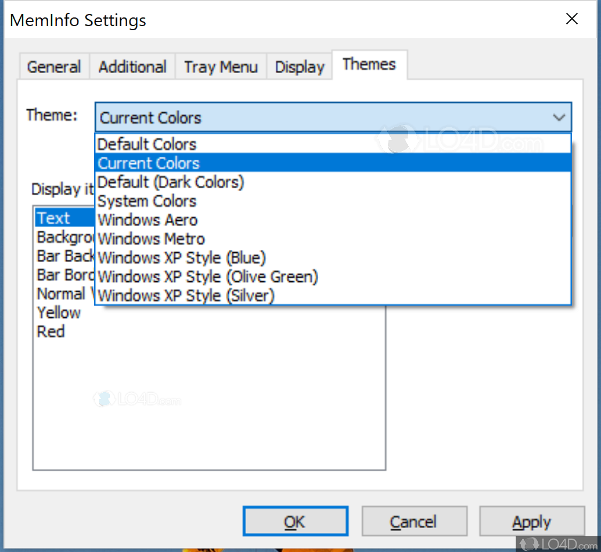
Task: Select Windows Metro theme
Action: (151, 239)
